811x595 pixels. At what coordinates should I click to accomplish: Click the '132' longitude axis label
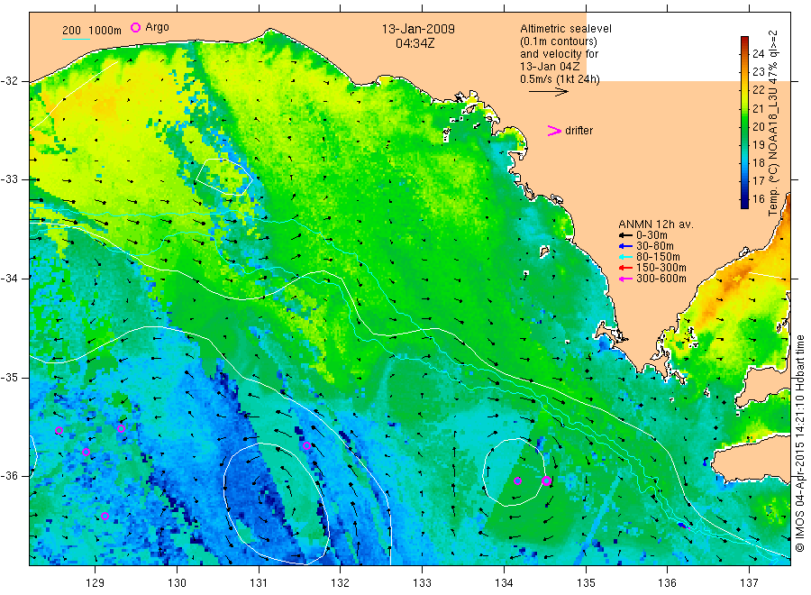pos(341,583)
